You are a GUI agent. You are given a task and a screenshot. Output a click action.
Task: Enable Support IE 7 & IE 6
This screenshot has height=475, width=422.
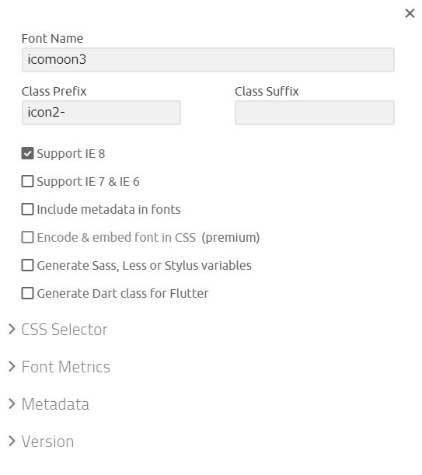[x=27, y=181]
